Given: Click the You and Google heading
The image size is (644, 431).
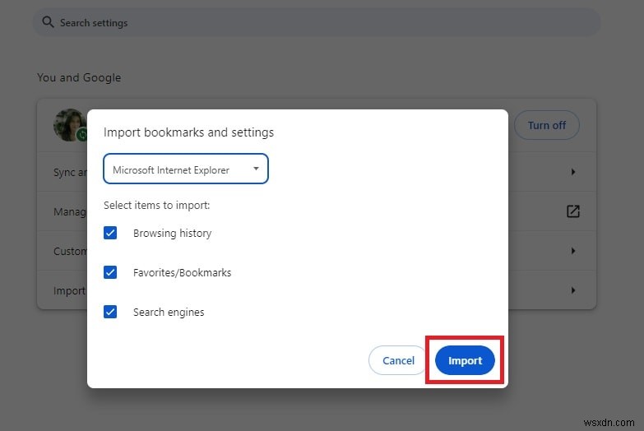Looking at the screenshot, I should point(79,77).
